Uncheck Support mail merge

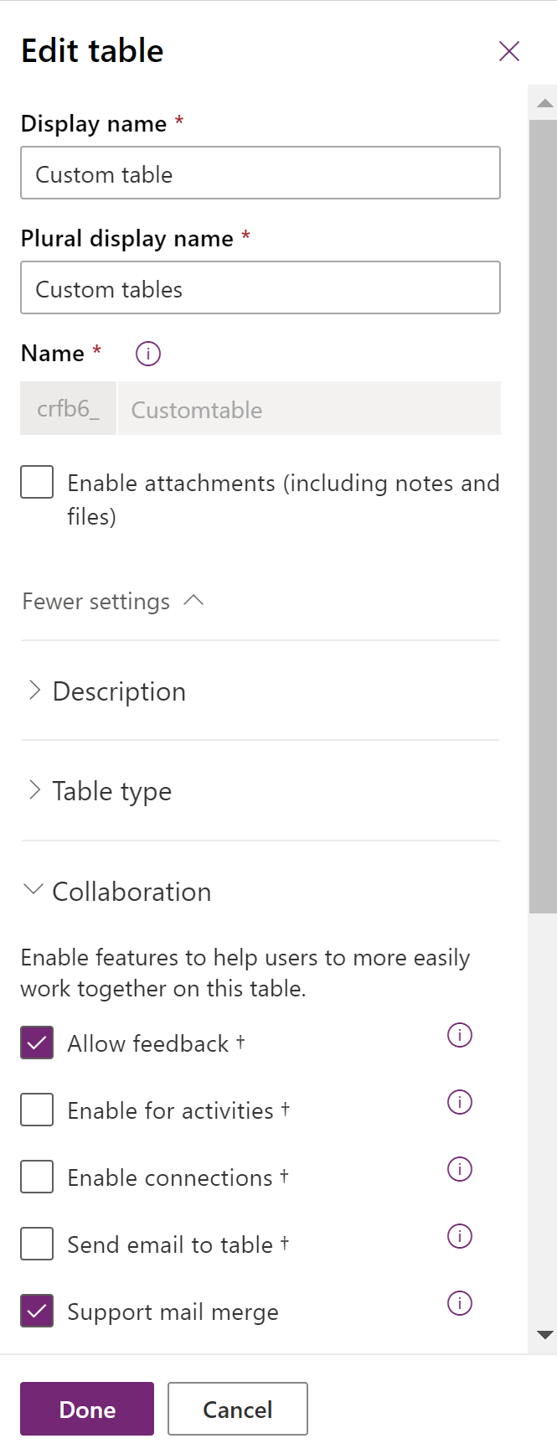(36, 1311)
